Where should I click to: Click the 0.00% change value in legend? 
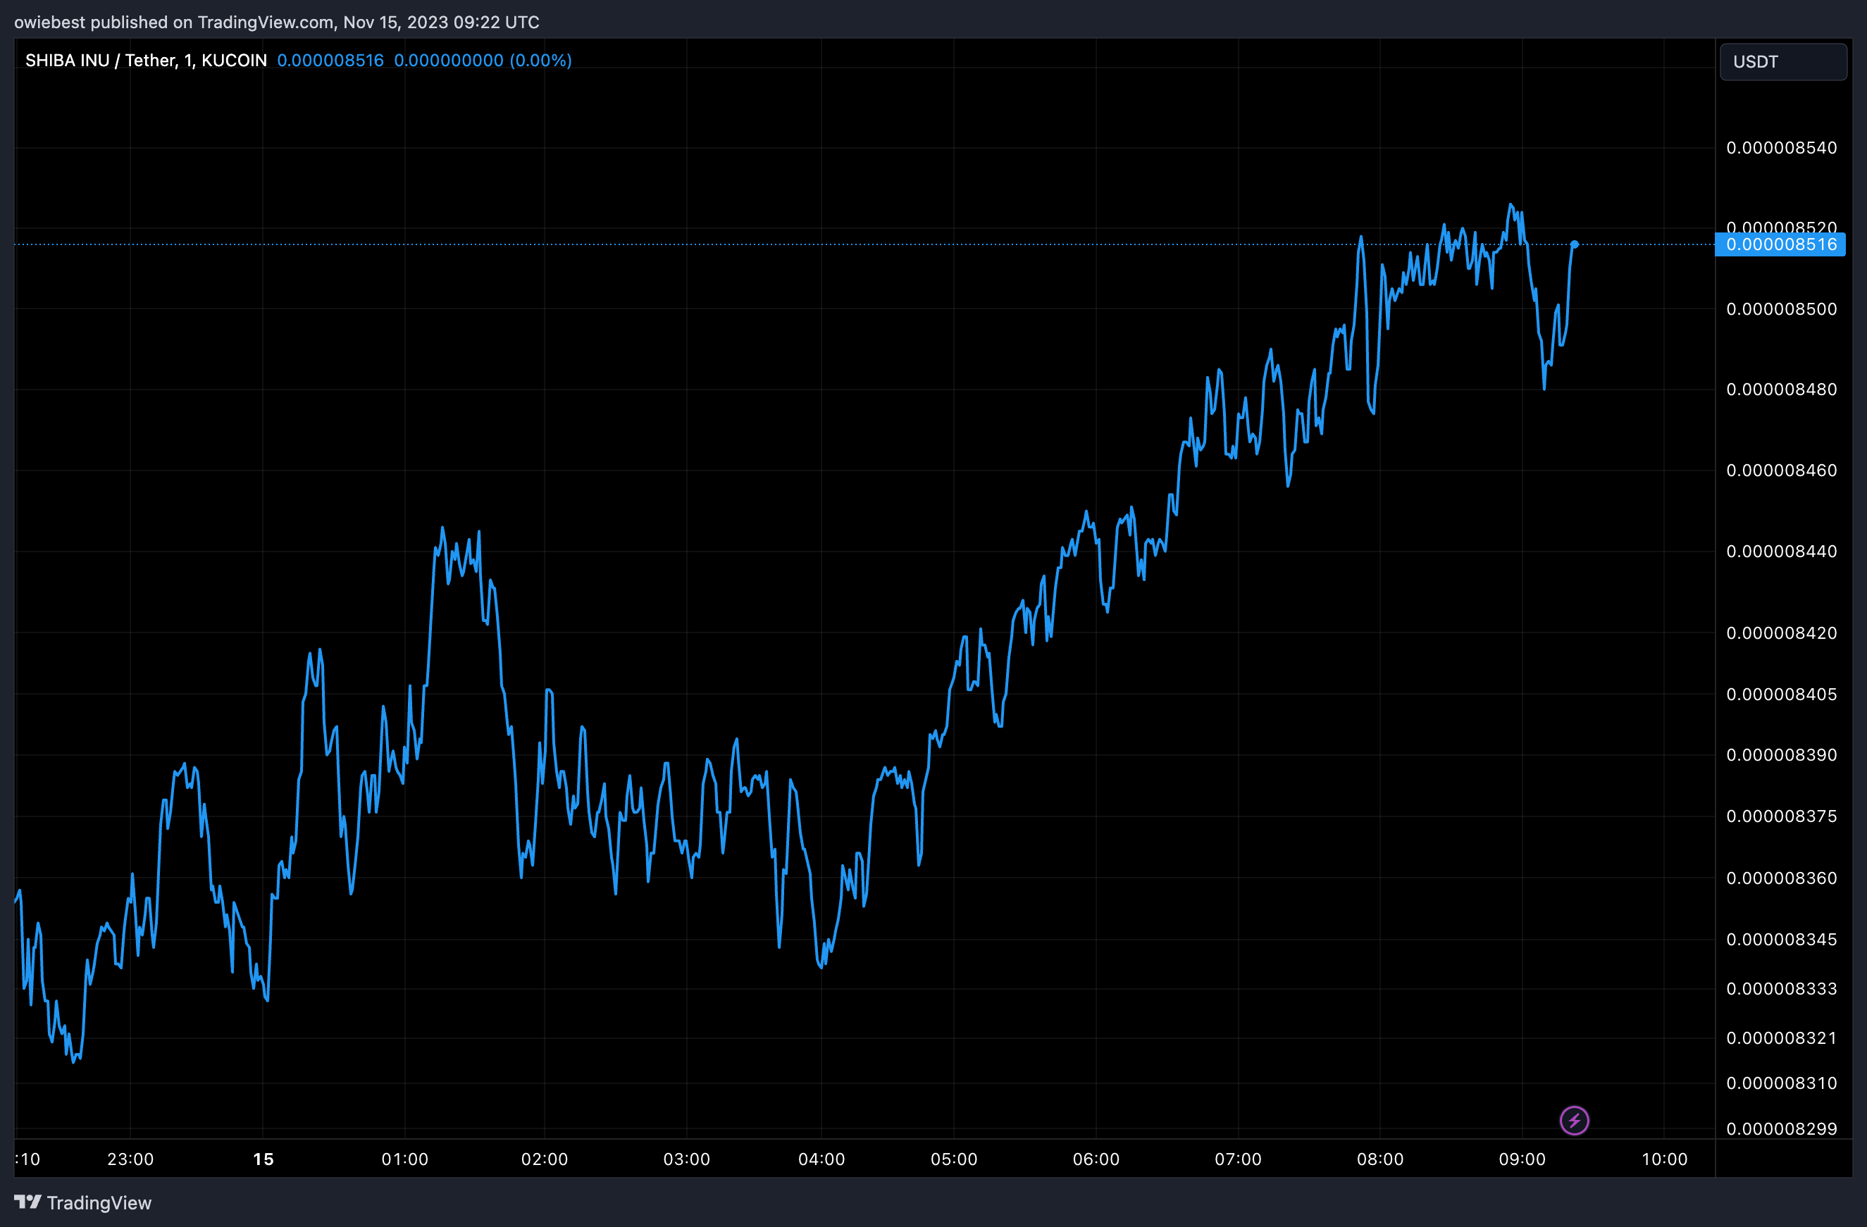540,61
